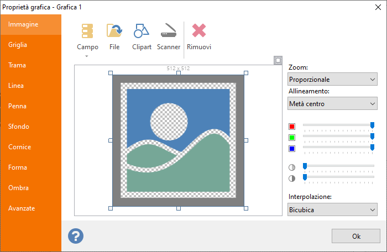Click the Campo toolbar icon
The image size is (387, 252).
(87, 32)
